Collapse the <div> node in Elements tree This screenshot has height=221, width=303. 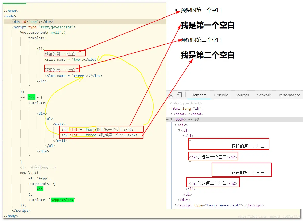(175, 125)
